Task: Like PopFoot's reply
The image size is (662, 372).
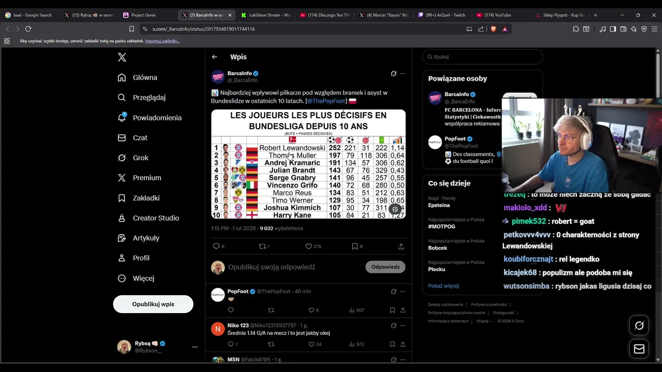Action: click(x=311, y=310)
